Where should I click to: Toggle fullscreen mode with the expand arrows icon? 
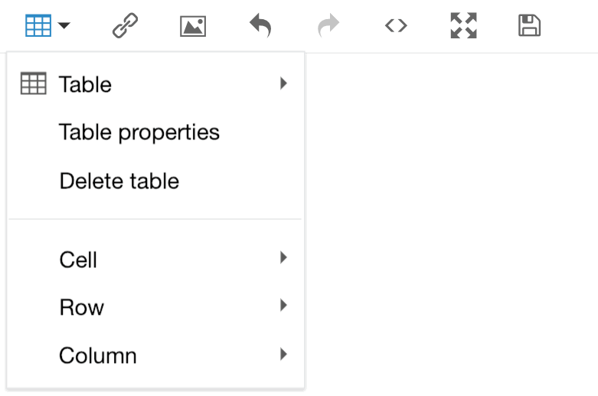[x=464, y=25]
